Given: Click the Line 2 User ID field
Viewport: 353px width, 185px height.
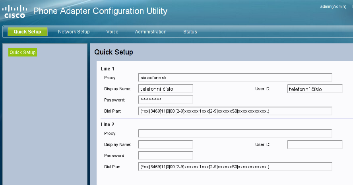Looking at the screenshot, I should pos(315,144).
